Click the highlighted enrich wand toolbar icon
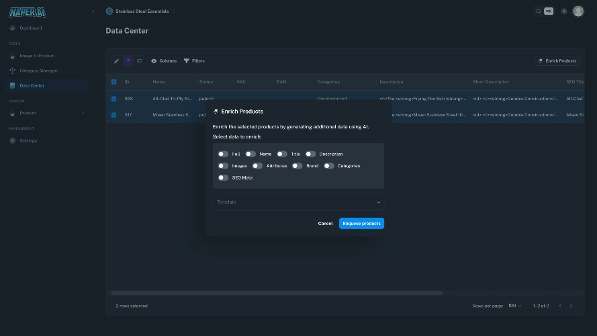Viewport: 597px width, 336px height. (128, 61)
